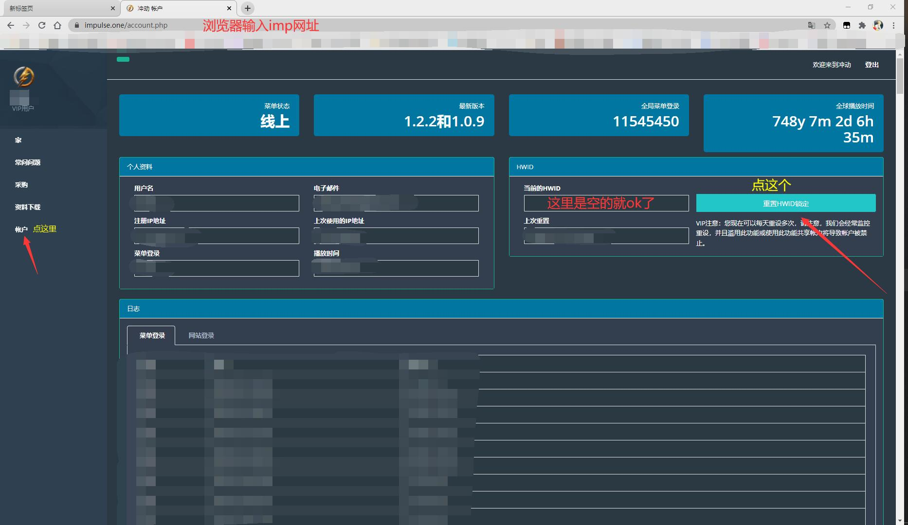Open the 采购 sidebar item
The width and height of the screenshot is (908, 525).
click(x=21, y=185)
